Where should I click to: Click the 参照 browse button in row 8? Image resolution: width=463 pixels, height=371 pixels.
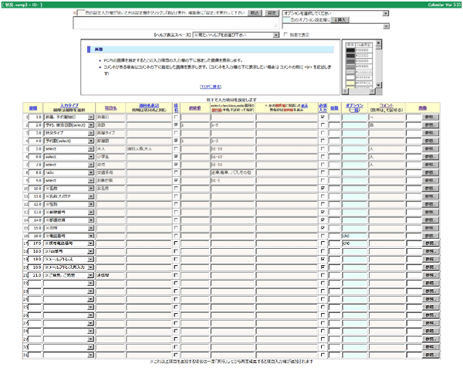tap(431, 172)
